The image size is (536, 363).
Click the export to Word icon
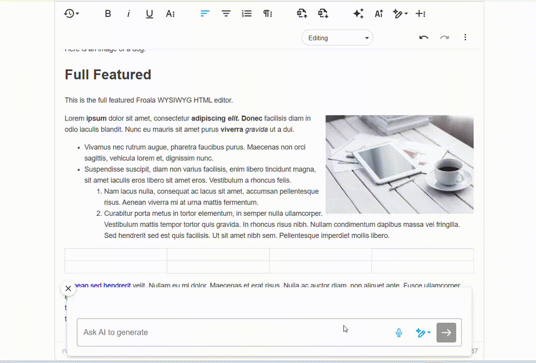(323, 14)
